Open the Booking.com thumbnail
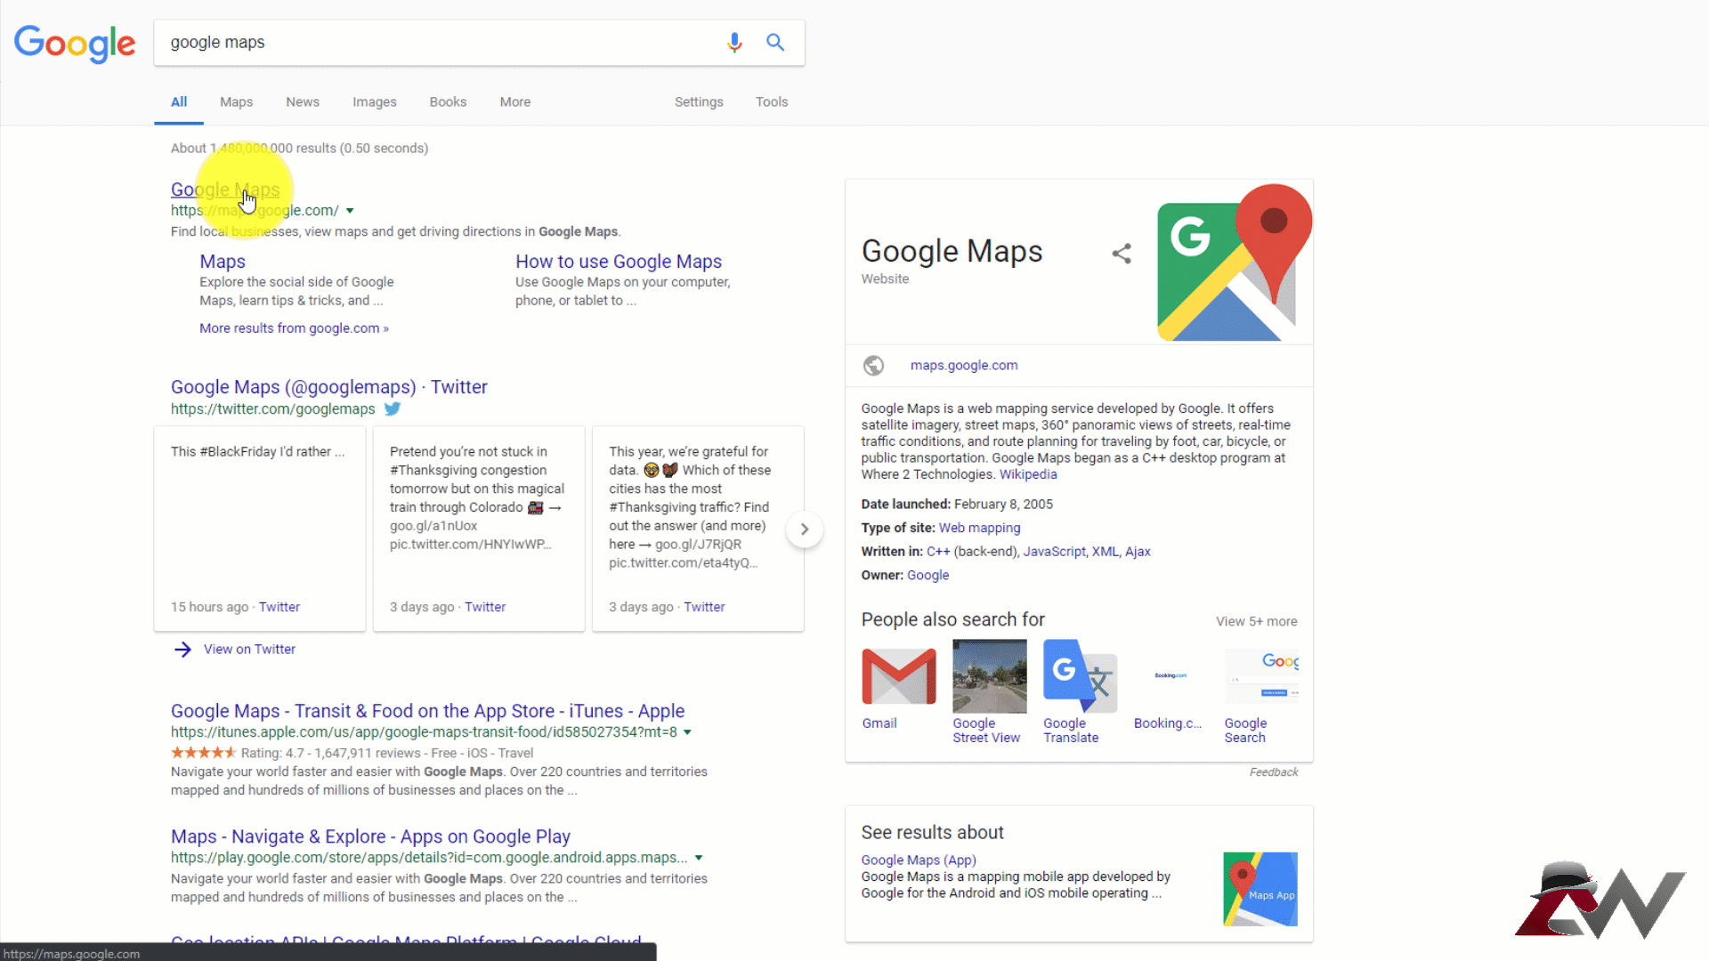1709x961 pixels. [1170, 676]
